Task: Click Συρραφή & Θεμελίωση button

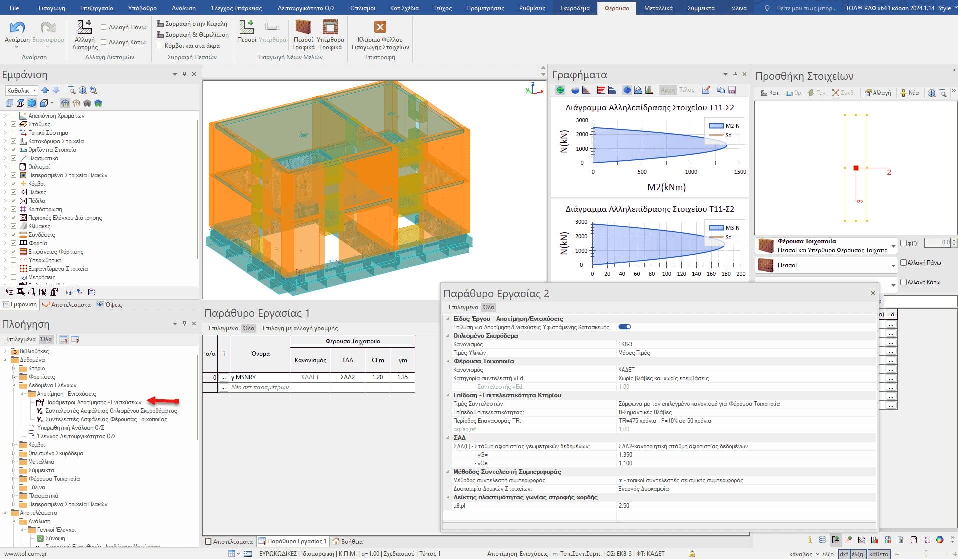Action: (x=192, y=35)
